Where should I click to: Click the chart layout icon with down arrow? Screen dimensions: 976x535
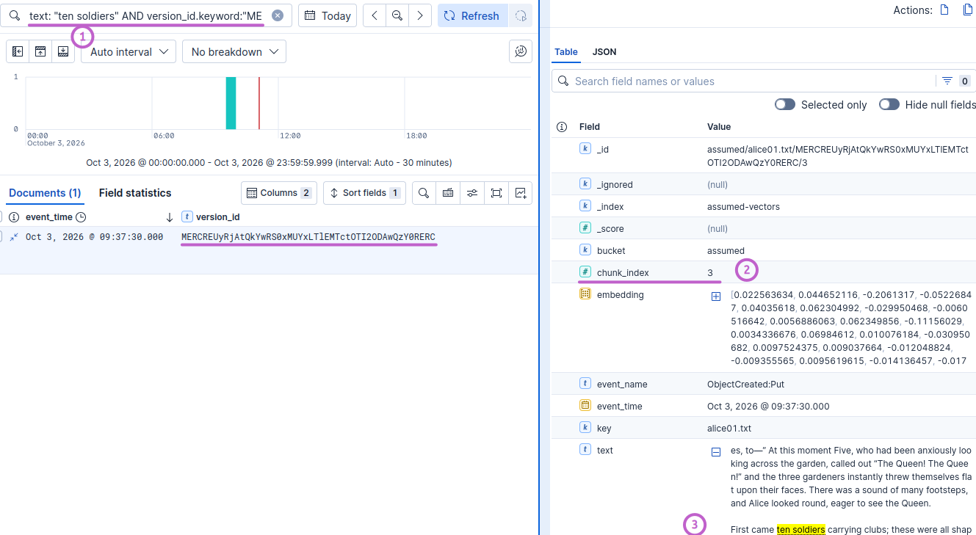[x=63, y=51]
